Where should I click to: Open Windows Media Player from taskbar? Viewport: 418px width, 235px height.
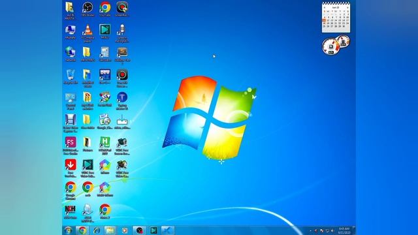(125, 230)
